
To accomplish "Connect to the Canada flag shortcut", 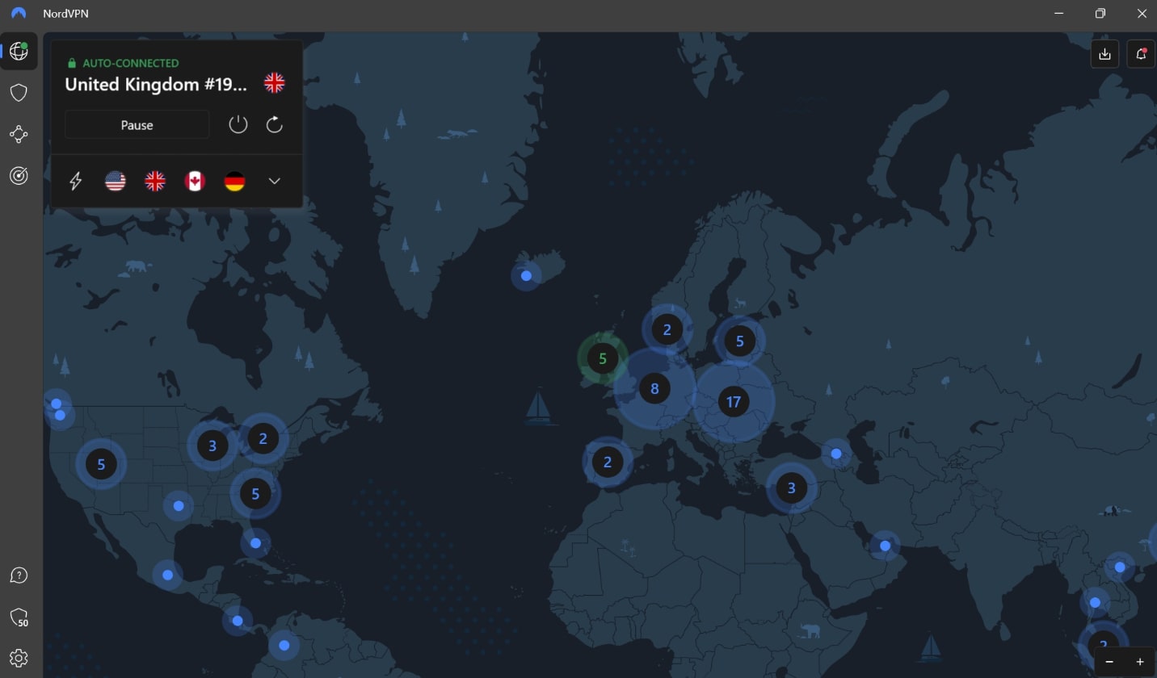I will pyautogui.click(x=195, y=181).
